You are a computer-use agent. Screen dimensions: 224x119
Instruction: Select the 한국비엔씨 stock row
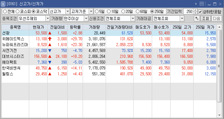pyautogui.click(x=109, y=68)
